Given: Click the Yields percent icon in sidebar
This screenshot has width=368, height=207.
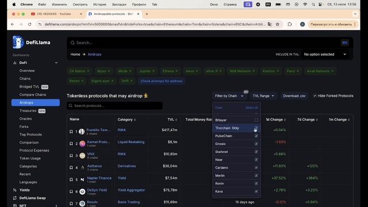Looking at the screenshot, I should click(x=15, y=190).
